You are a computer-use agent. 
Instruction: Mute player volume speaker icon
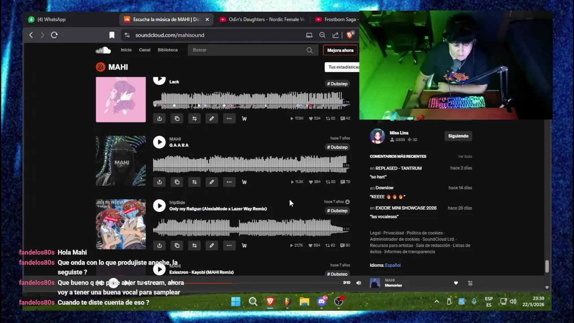pyautogui.click(x=358, y=283)
